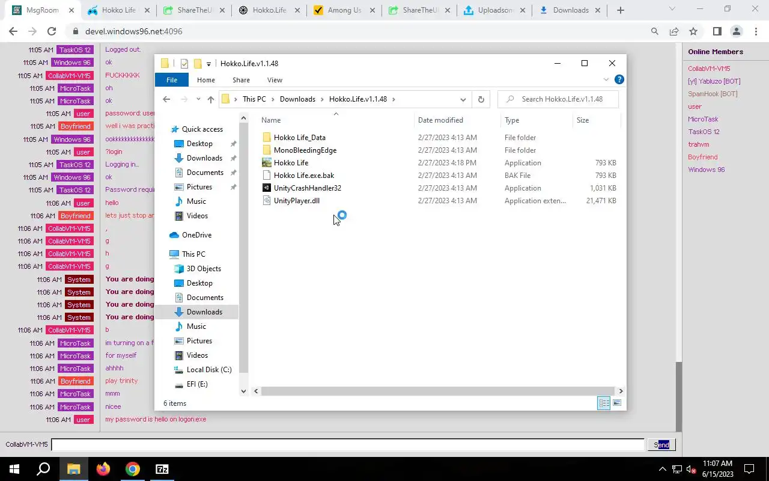Open Chrome zoom search icon in address bar
The height and width of the screenshot is (481, 769).
pos(655,31)
